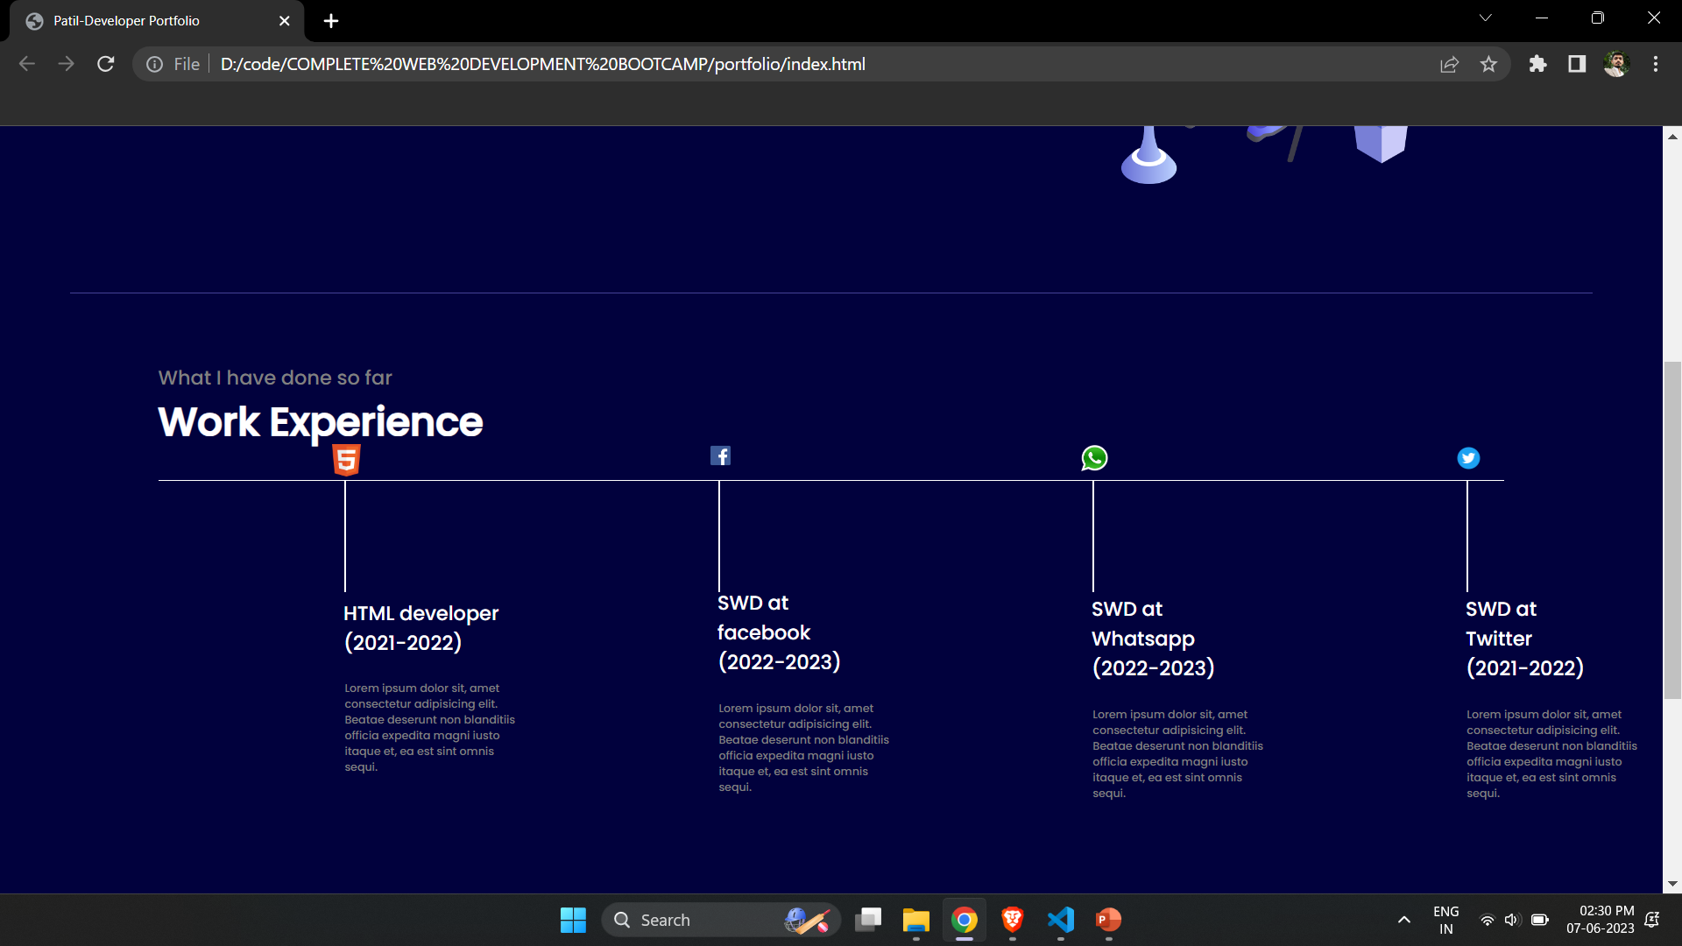Click the WhatsApp icon on timeline
Viewport: 1682px width, 946px height.
click(1094, 458)
